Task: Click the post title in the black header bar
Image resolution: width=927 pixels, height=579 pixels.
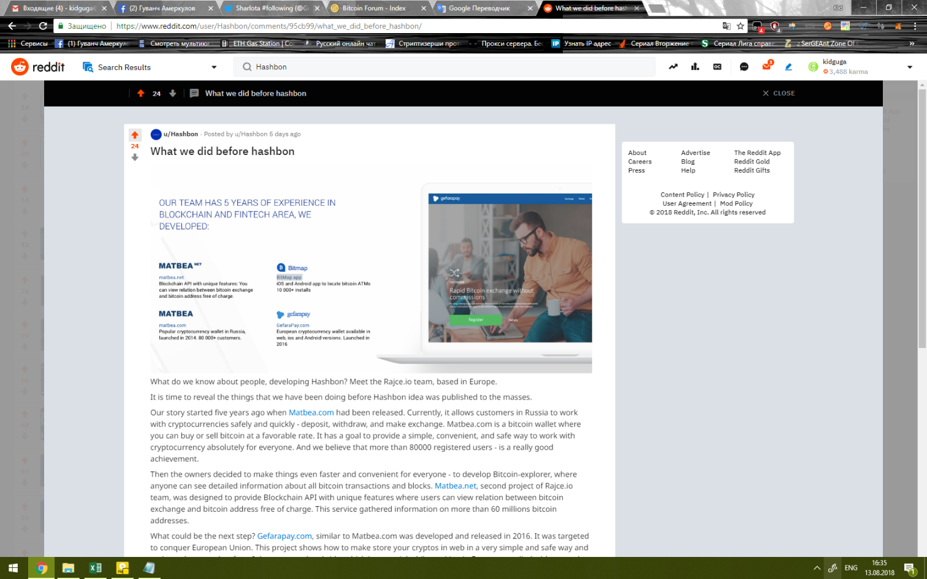Action: (256, 93)
